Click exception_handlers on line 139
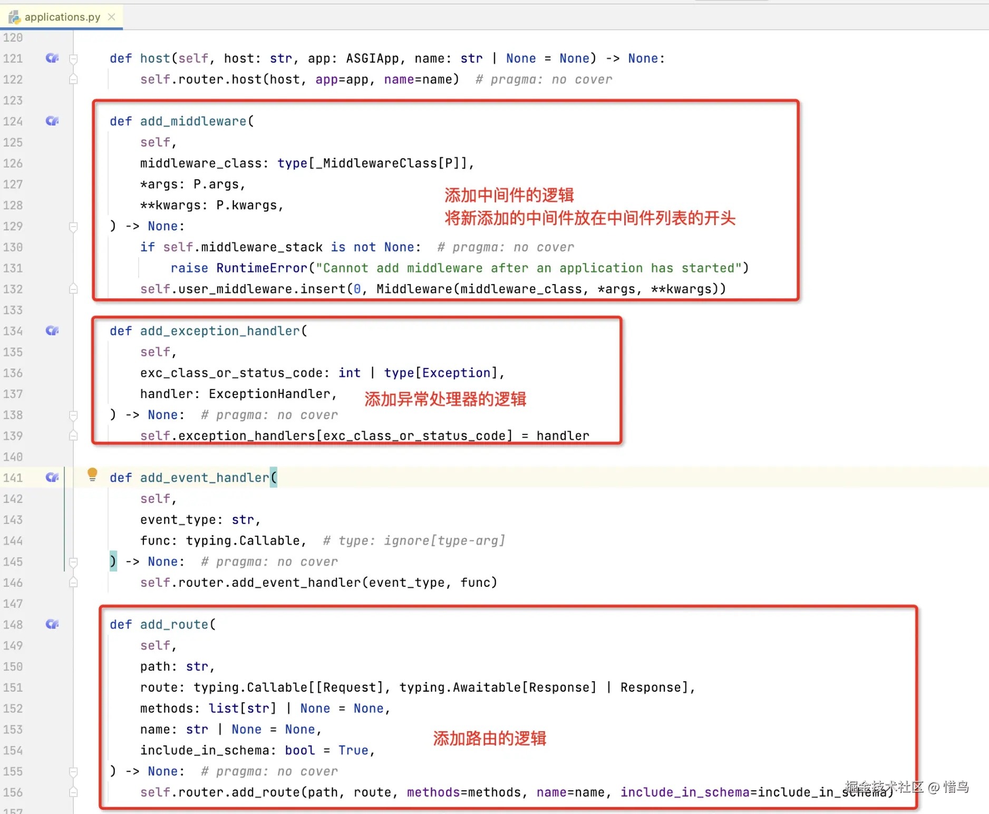989x814 pixels. [x=247, y=435]
